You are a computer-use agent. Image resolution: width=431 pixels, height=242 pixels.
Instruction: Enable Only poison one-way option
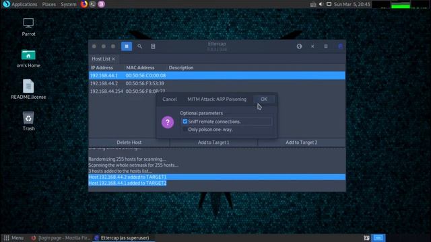pos(185,129)
